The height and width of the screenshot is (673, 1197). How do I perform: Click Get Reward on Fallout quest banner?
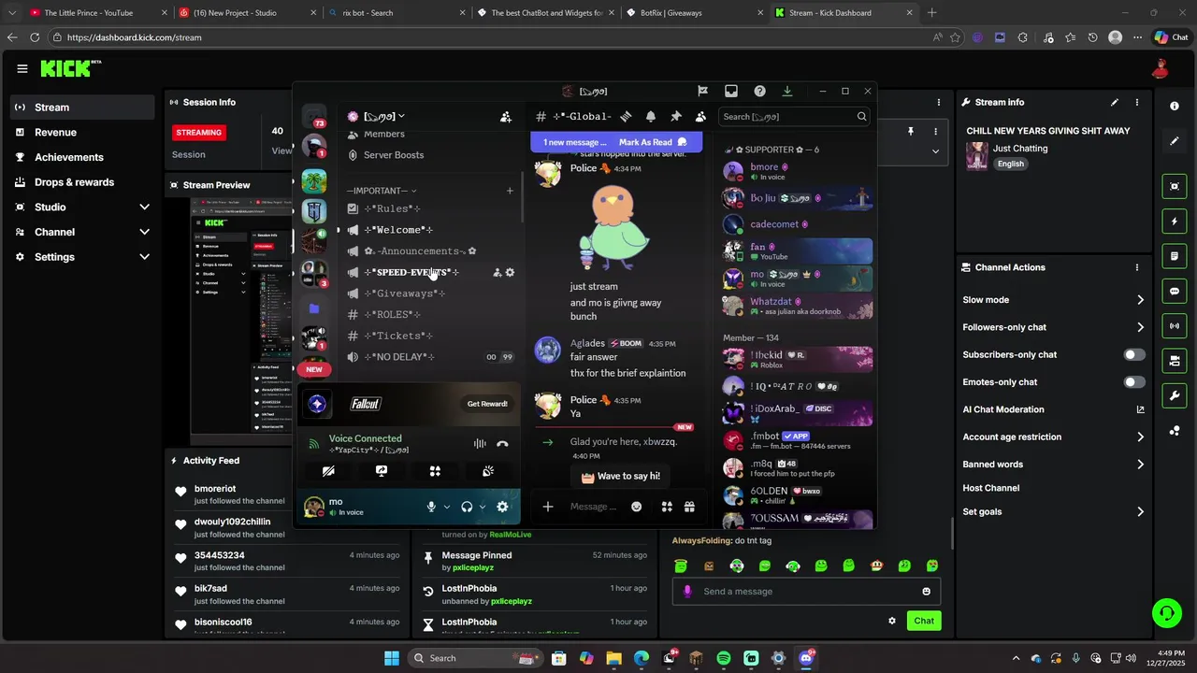tap(487, 404)
